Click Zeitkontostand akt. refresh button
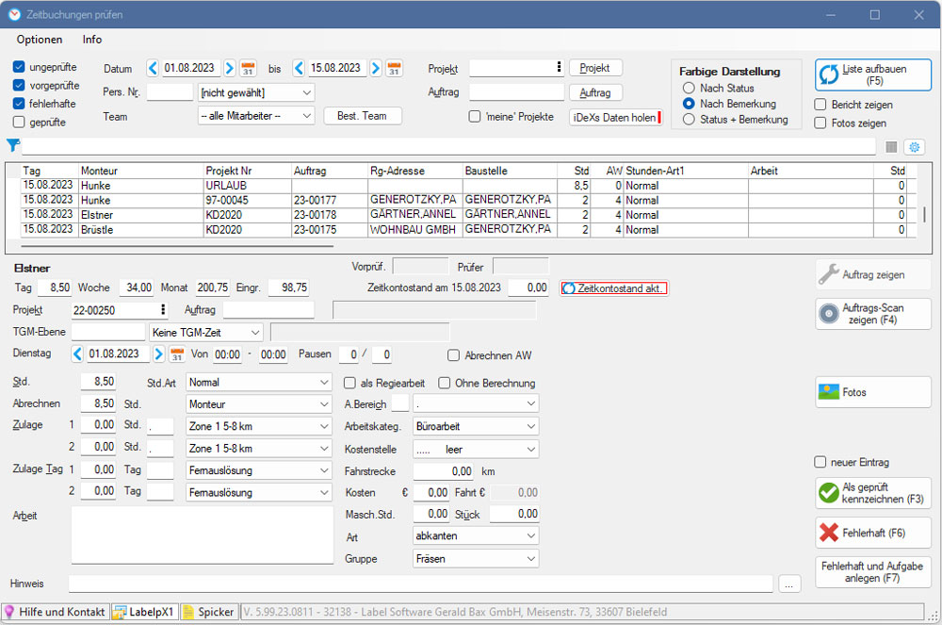Image resolution: width=942 pixels, height=625 pixels. point(613,288)
